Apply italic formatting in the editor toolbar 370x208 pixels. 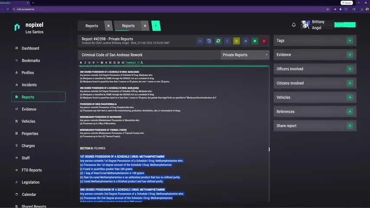(85, 62)
